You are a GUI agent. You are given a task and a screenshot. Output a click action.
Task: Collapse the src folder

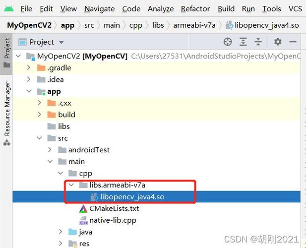click(x=39, y=138)
